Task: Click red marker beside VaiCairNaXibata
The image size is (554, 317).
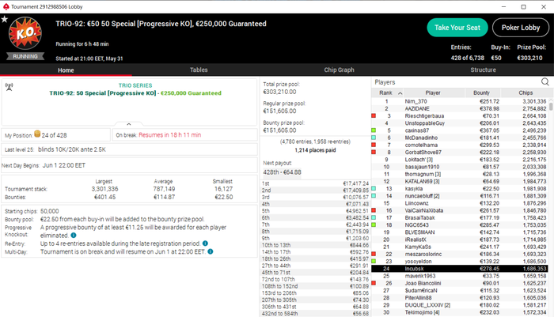Action: [x=374, y=210]
